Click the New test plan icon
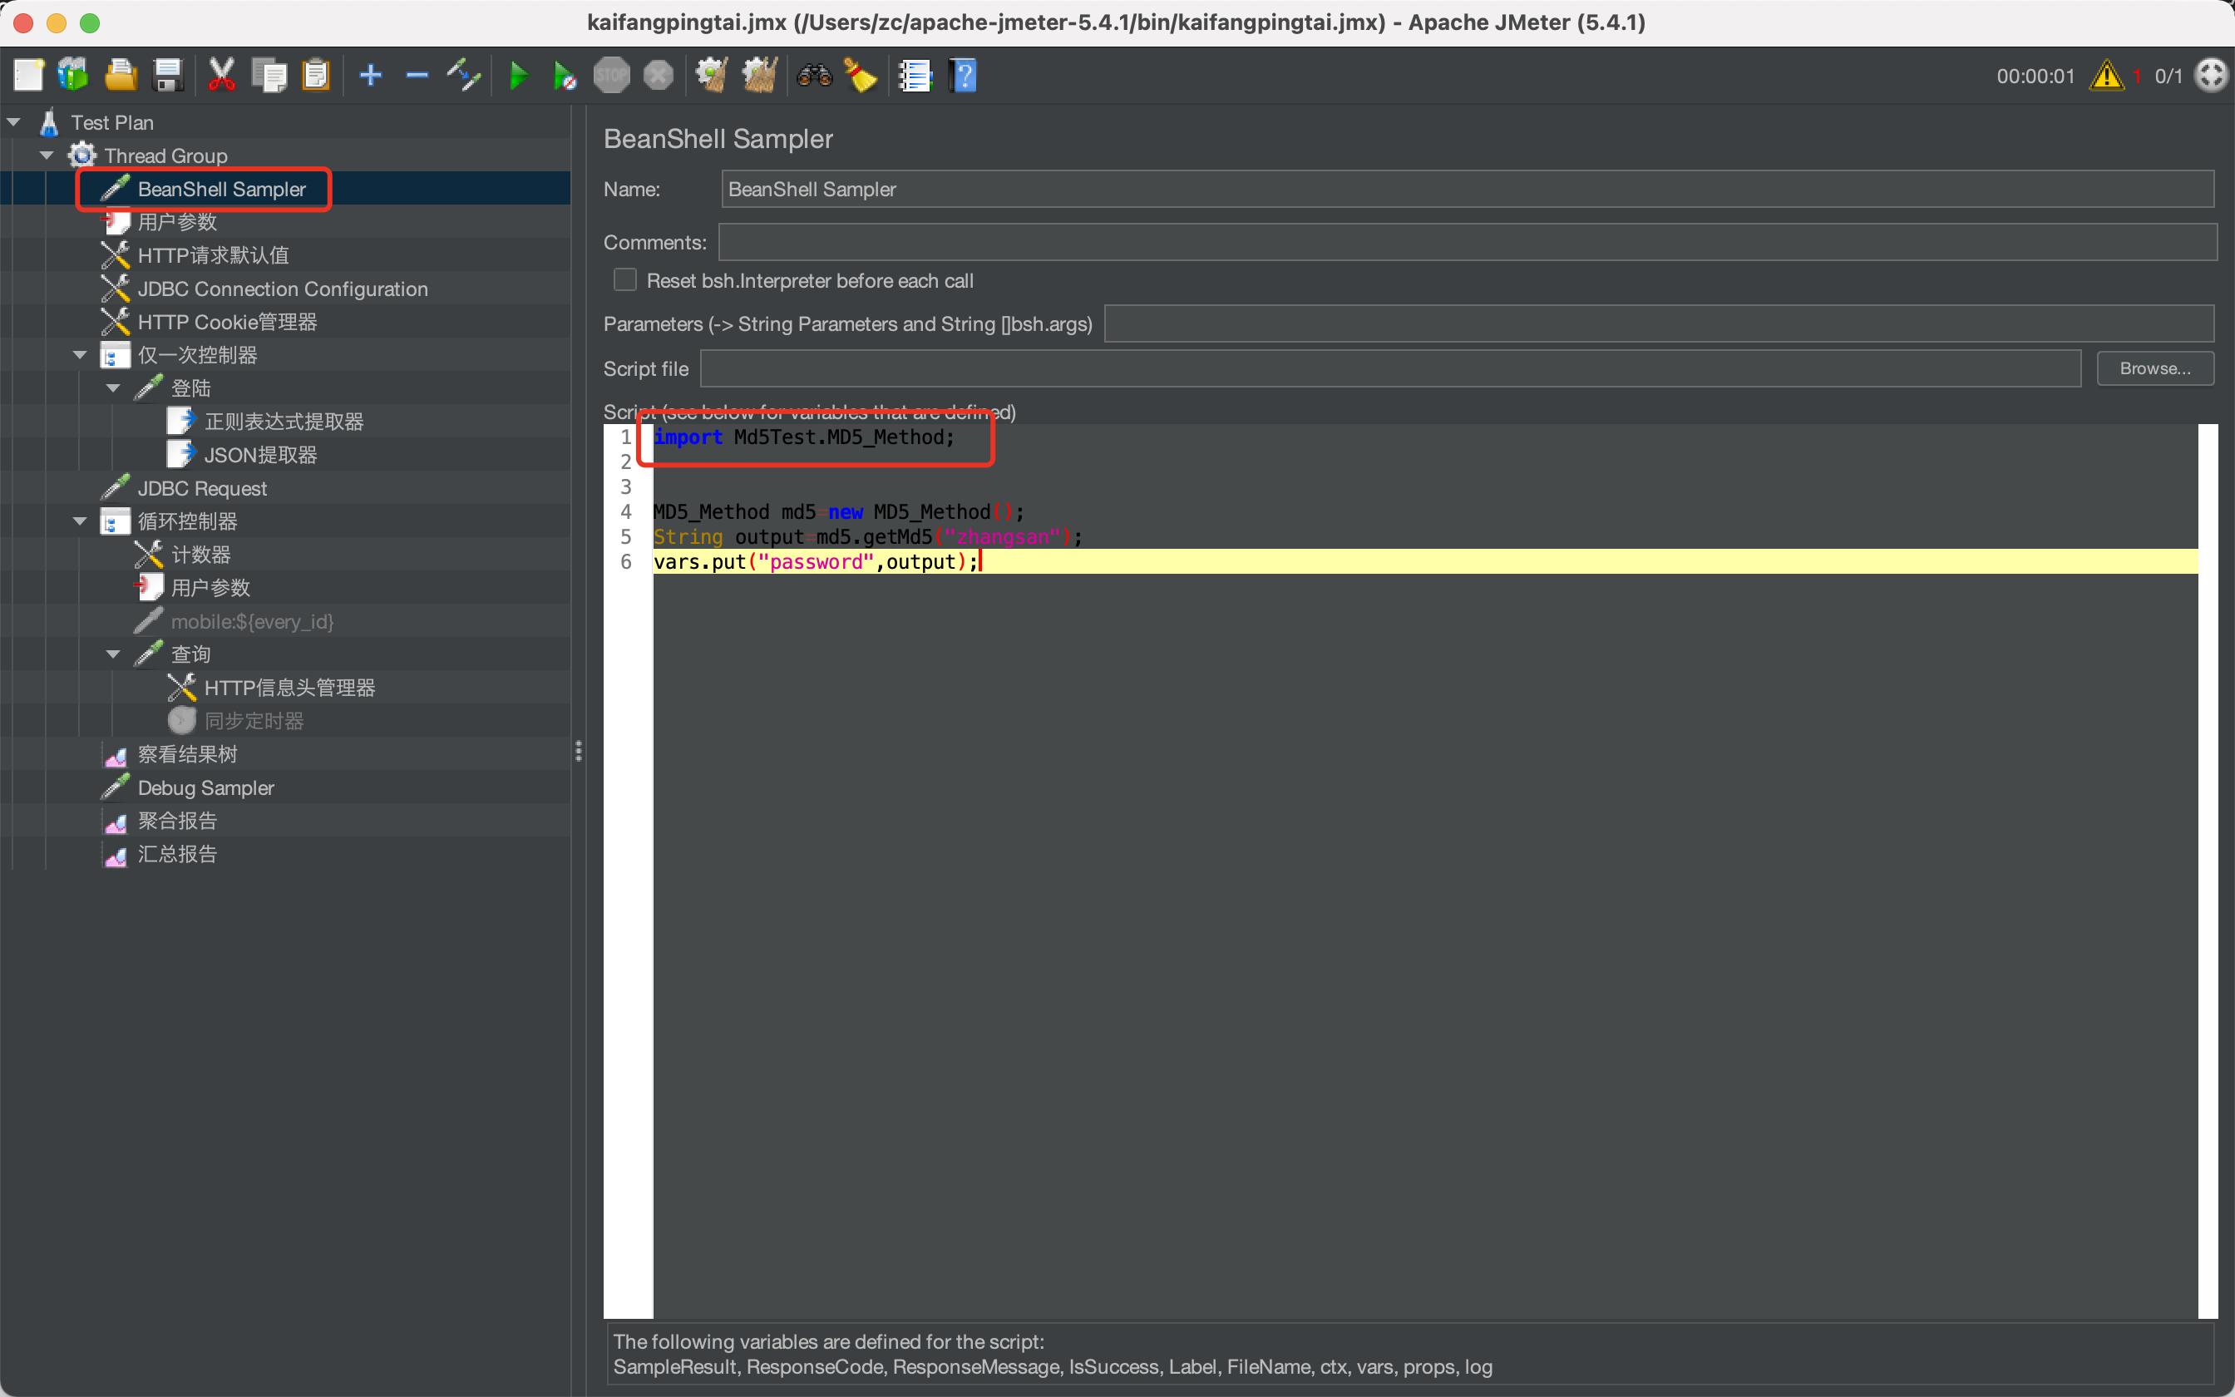 tap(27, 75)
